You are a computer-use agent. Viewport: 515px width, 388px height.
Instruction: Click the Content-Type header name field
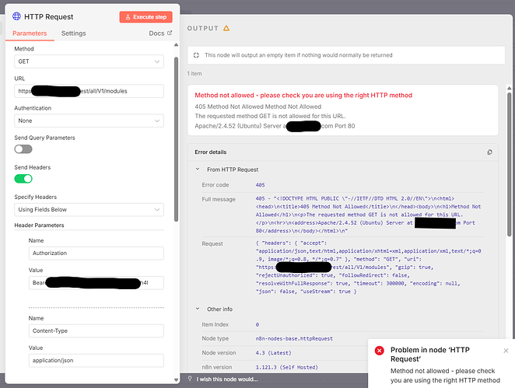pyautogui.click(x=95, y=330)
